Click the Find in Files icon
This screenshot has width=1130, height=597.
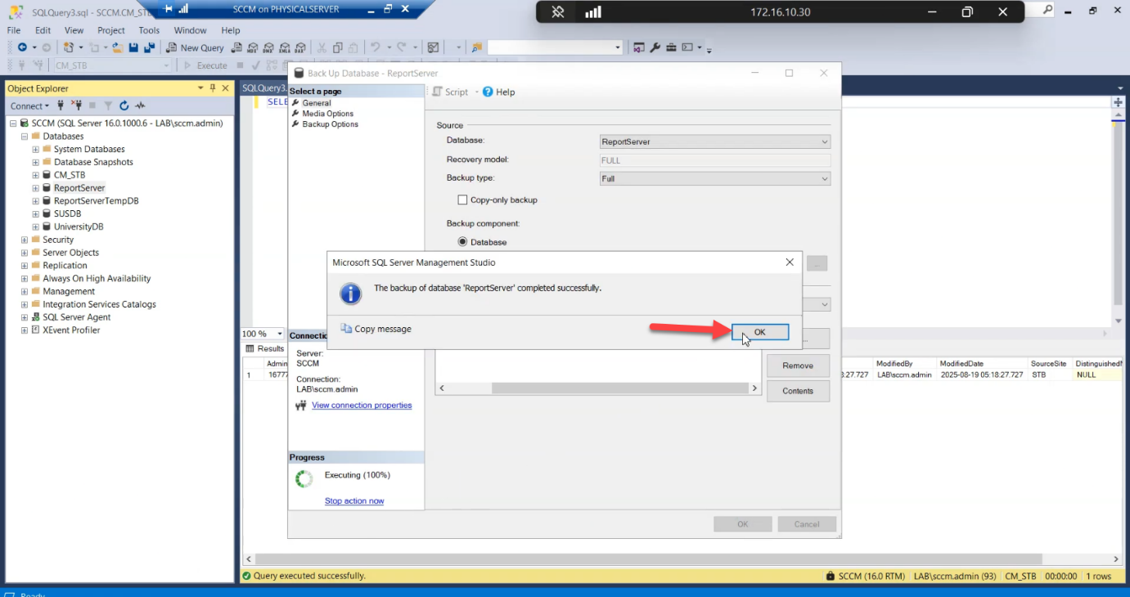[477, 47]
